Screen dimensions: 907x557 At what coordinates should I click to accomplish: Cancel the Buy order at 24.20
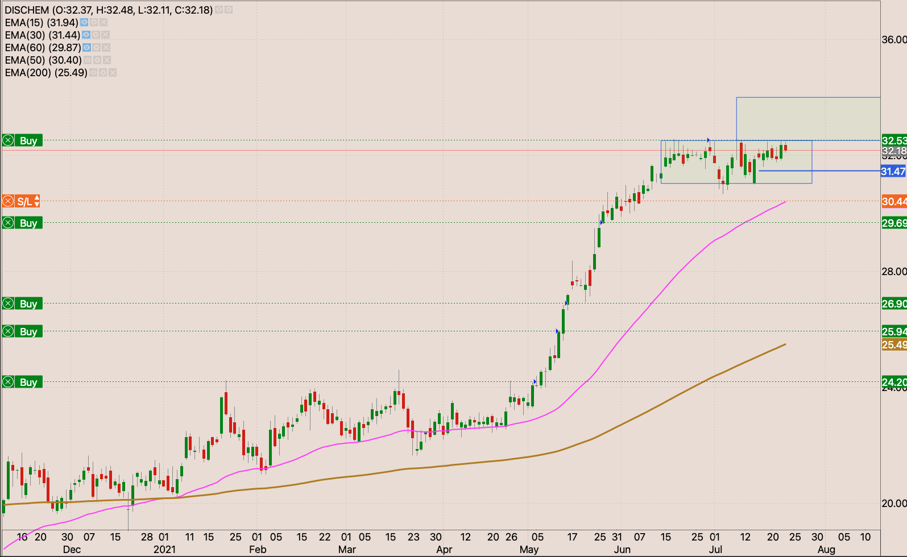(x=8, y=382)
